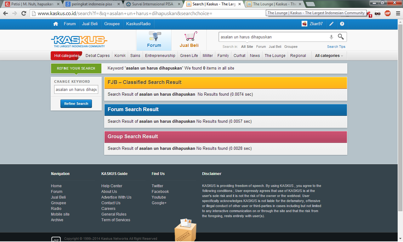This screenshot has width=403, height=242.
Task: Click footer Mobile site link
Action: [x=60, y=214]
